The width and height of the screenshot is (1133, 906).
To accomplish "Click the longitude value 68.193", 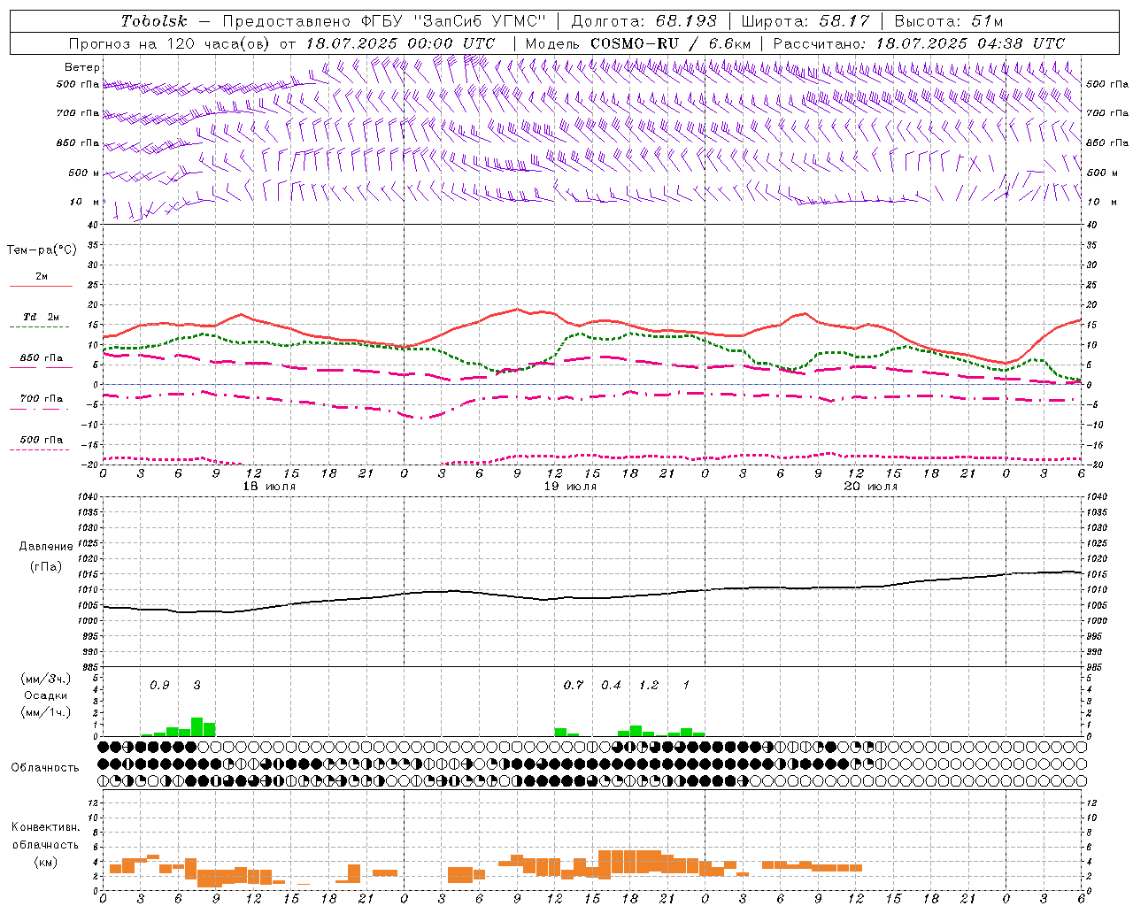I will tap(687, 21).
